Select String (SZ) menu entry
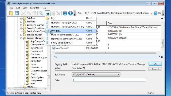 point(71,31)
